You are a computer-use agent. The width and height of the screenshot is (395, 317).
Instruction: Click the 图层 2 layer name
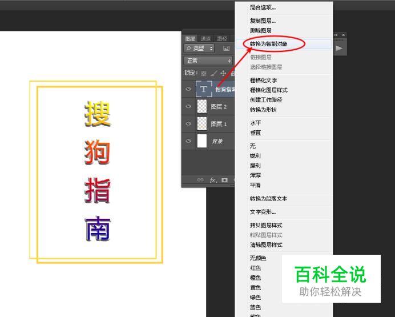tap(219, 107)
